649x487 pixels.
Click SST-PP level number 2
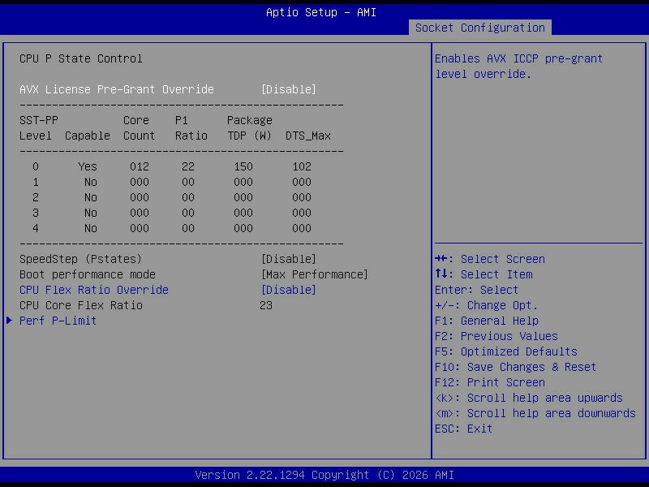pyautogui.click(x=36, y=197)
